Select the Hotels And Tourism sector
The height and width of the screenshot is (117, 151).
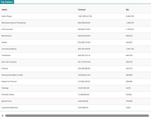click(x=9, y=82)
